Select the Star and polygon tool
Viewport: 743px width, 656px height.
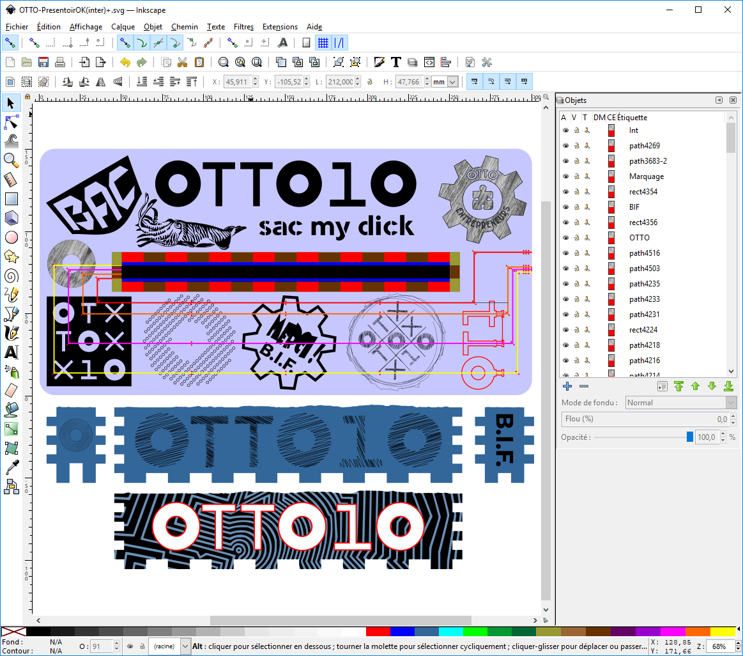tap(11, 256)
